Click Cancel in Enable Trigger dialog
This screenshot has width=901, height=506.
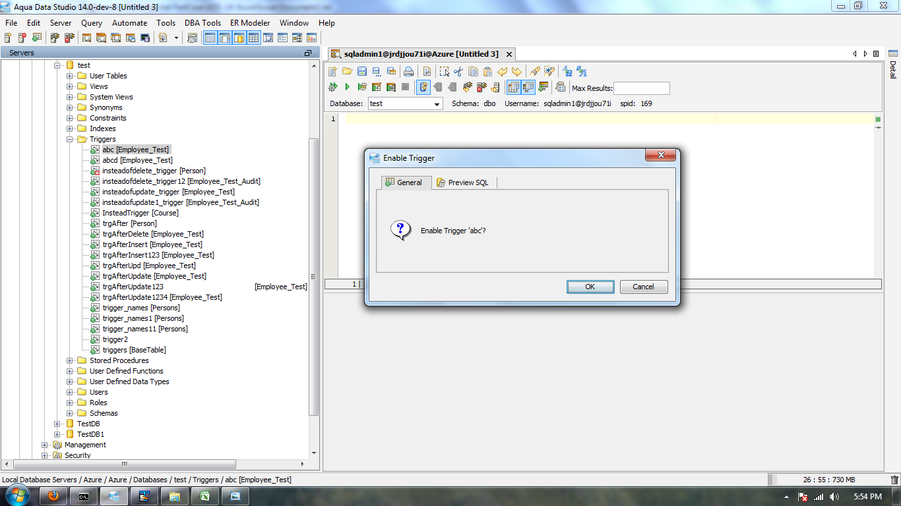pos(644,287)
